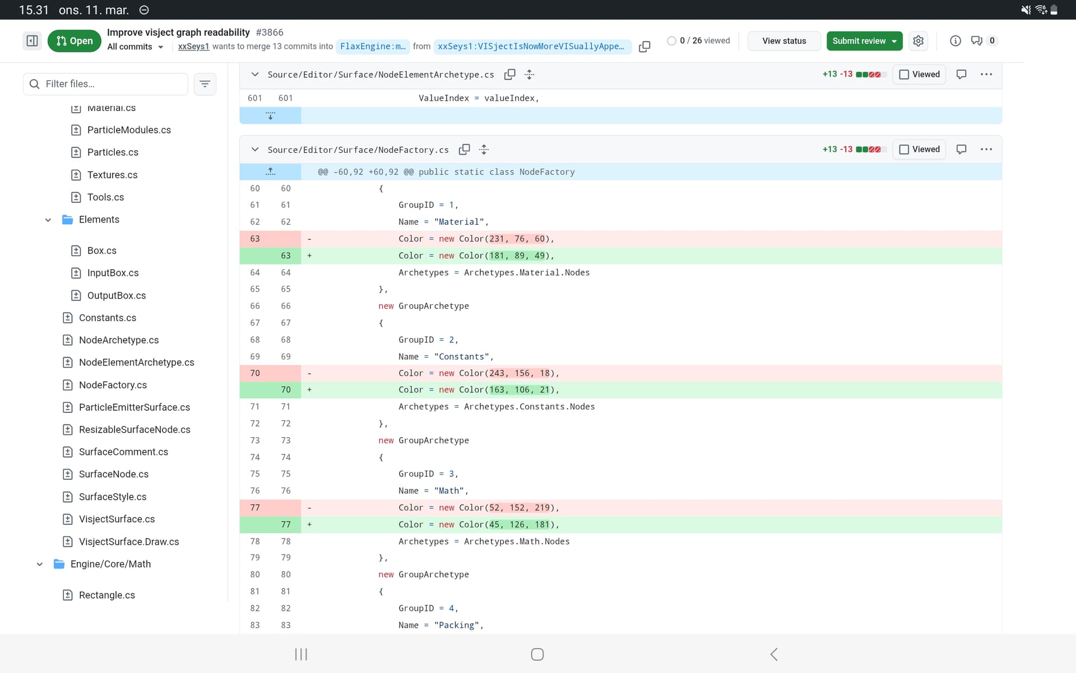Mark NodeElementArchetype.cs as Viewed
The width and height of the screenshot is (1076, 673).
coord(919,75)
